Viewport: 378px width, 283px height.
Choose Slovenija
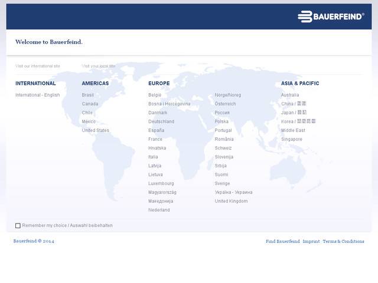pyautogui.click(x=224, y=157)
